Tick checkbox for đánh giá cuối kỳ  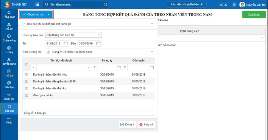click(x=27, y=95)
